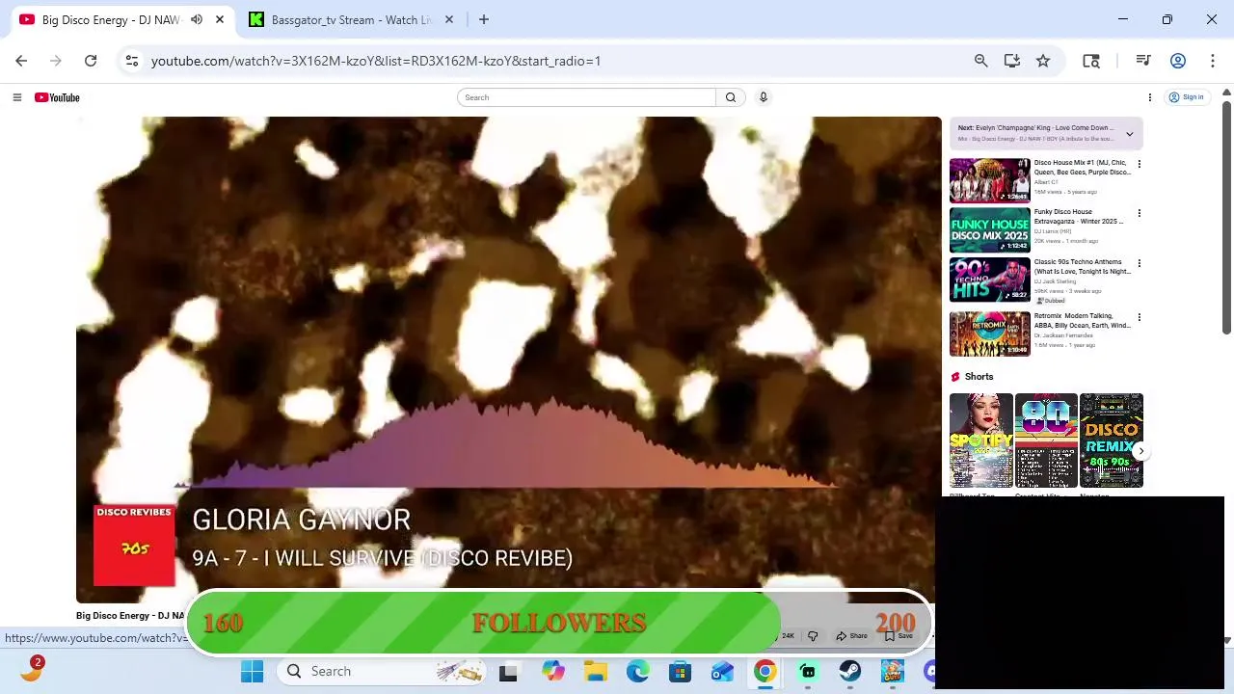Open the Spotify short thumbnail

[980, 440]
